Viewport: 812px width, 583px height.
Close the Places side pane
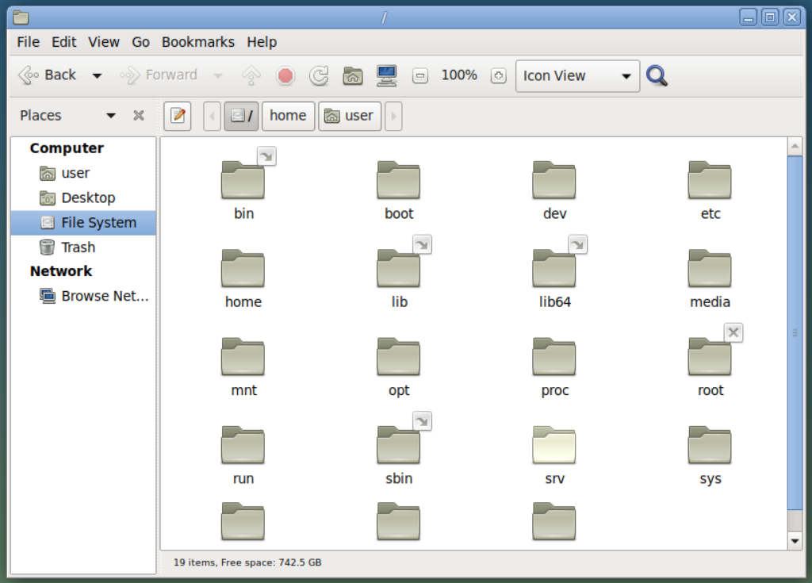click(x=139, y=116)
